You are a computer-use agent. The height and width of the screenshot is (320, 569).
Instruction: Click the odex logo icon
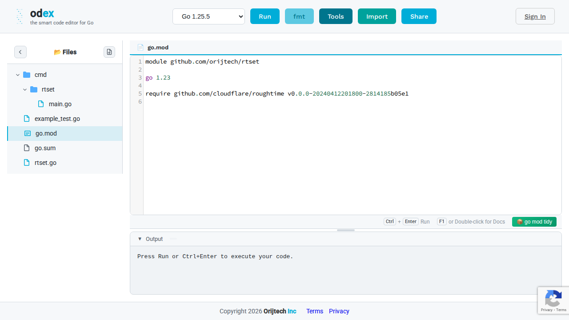pos(19,16)
